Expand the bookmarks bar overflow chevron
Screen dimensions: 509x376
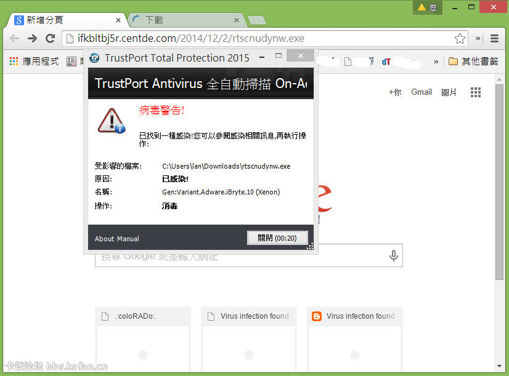pos(436,62)
